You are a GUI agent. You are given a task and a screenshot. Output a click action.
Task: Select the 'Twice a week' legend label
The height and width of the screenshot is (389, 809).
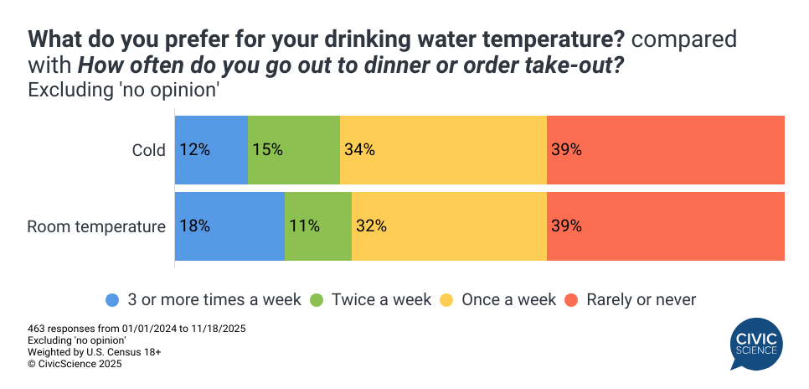tap(381, 299)
